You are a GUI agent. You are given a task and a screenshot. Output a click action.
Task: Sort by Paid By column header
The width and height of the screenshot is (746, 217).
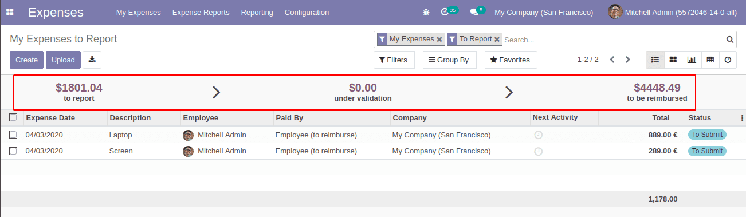289,118
